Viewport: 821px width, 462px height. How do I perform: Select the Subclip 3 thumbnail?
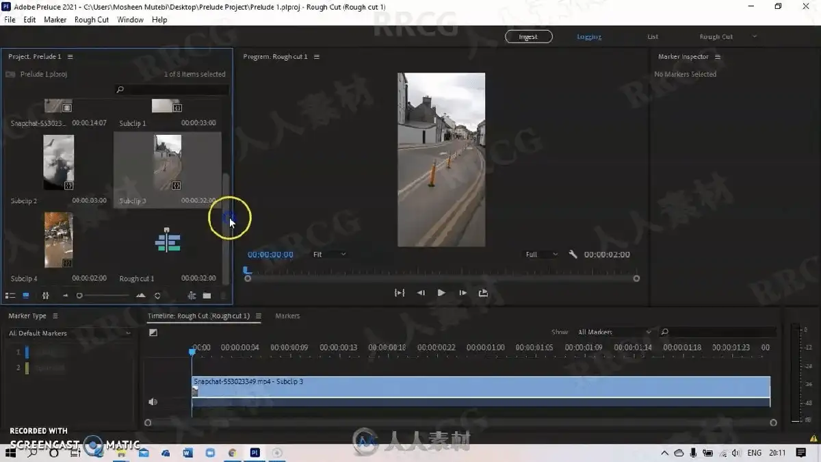pos(168,162)
